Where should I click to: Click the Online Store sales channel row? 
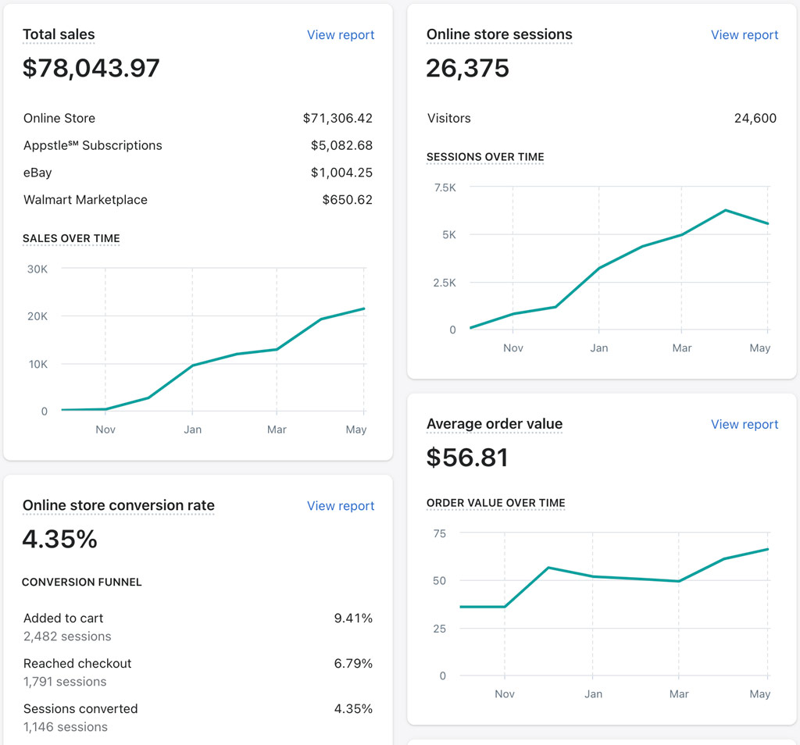[198, 118]
